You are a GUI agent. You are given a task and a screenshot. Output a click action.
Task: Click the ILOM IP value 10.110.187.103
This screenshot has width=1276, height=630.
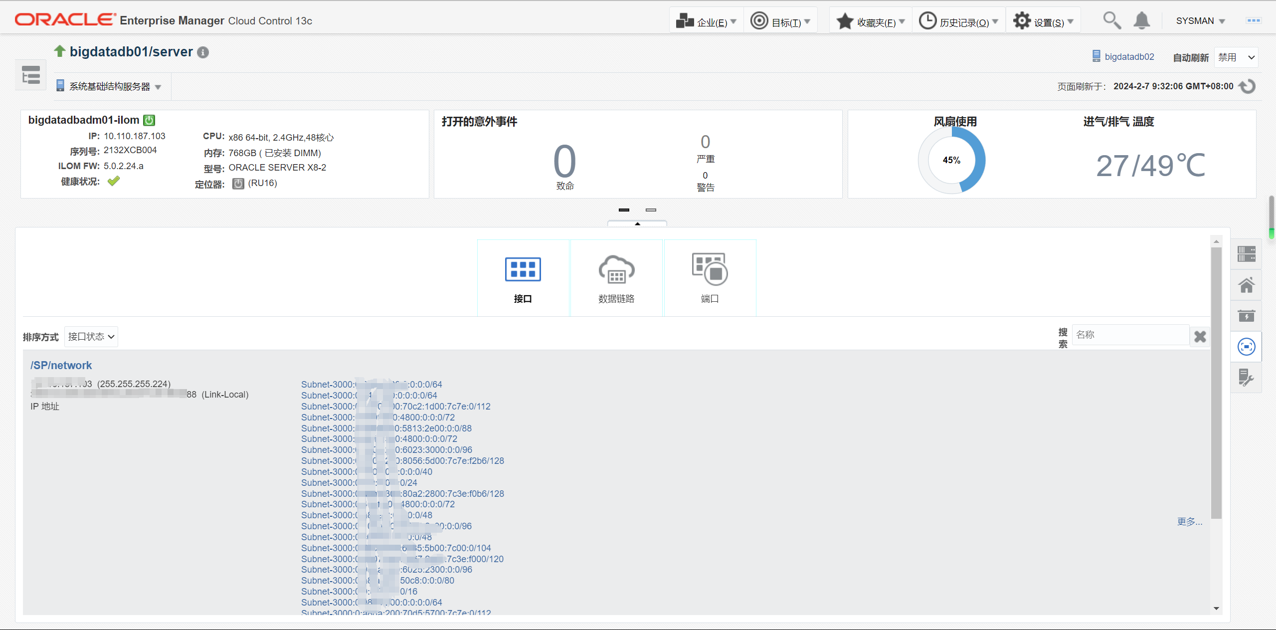tap(135, 136)
